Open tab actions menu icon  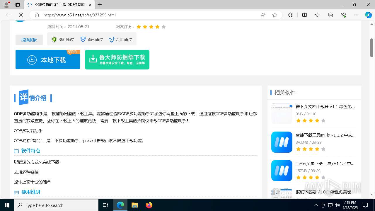pos(18,5)
